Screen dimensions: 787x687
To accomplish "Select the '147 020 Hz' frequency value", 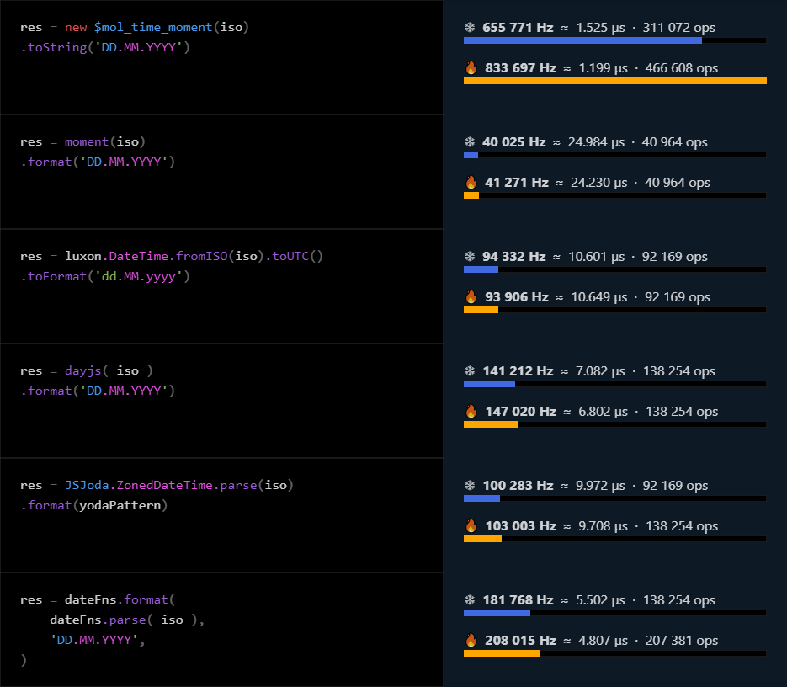I will pos(520,412).
